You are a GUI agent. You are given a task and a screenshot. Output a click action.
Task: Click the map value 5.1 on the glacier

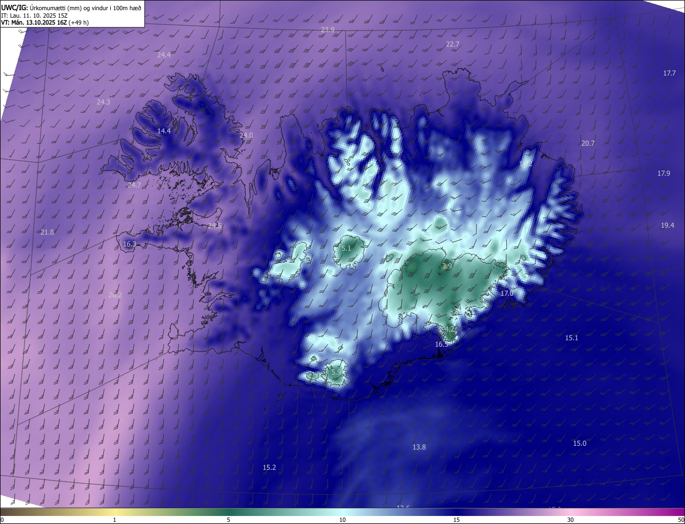[346, 249]
